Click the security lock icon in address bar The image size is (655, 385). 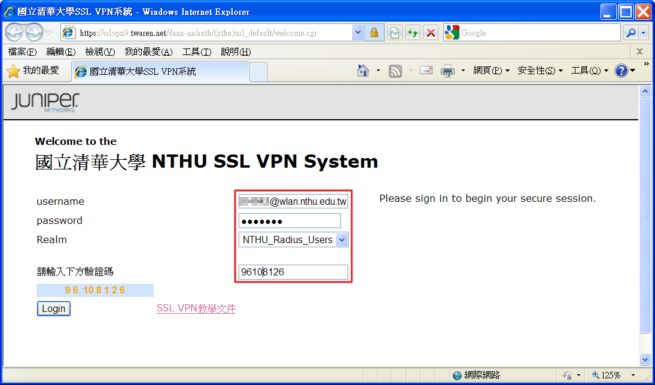pyautogui.click(x=374, y=33)
